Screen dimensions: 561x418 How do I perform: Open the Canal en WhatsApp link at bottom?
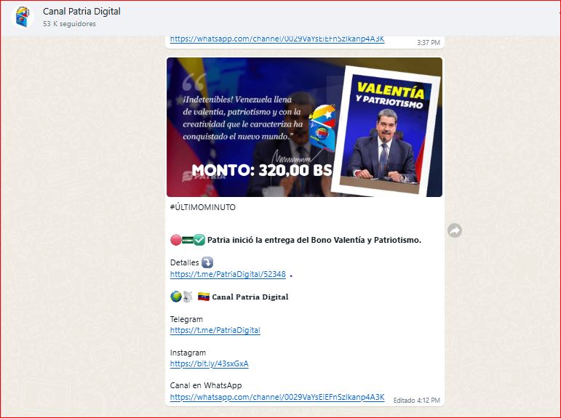pyautogui.click(x=277, y=397)
